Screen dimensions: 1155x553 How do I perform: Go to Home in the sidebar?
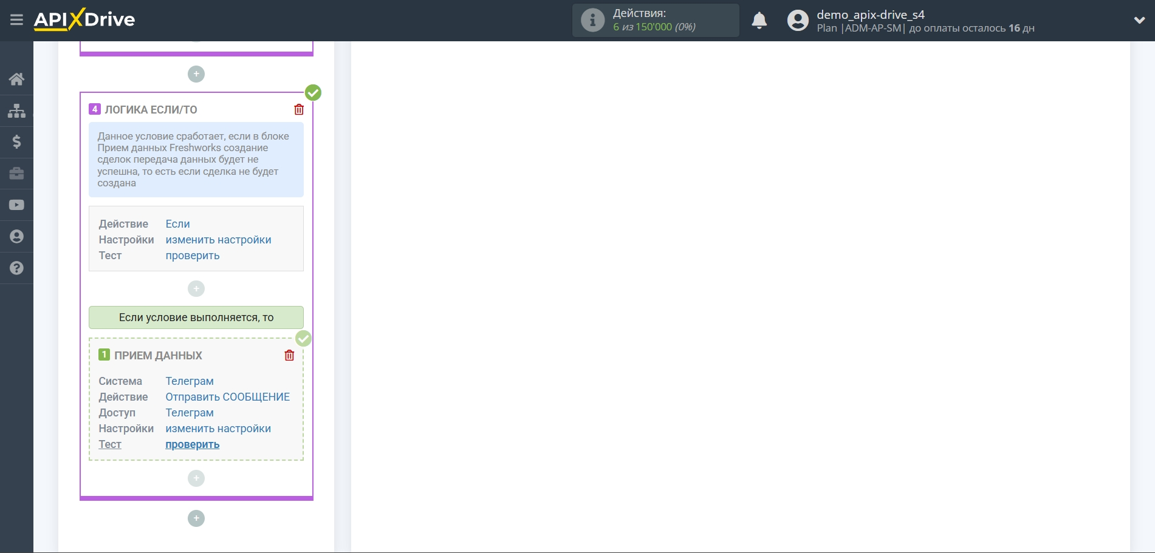point(16,79)
